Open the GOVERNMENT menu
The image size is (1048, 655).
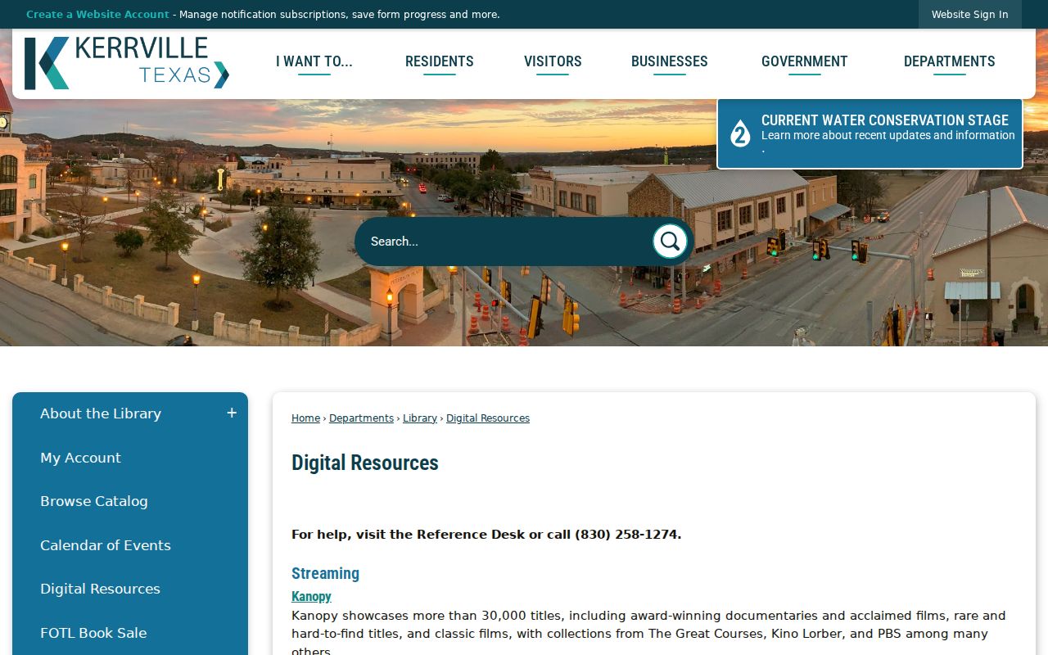805,61
